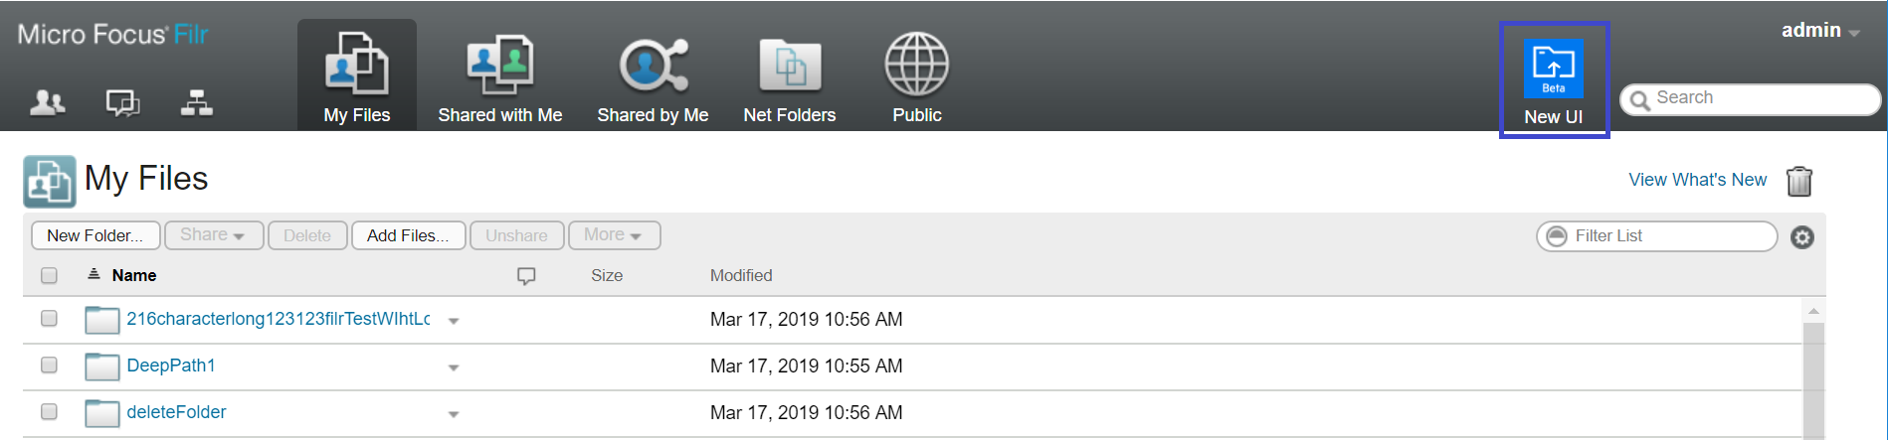This screenshot has width=1888, height=440.
Task: Open the What's New comments icon
Action: [x=122, y=102]
